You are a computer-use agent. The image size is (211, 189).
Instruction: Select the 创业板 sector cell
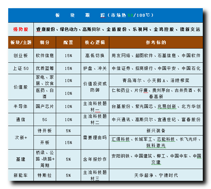point(20,55)
